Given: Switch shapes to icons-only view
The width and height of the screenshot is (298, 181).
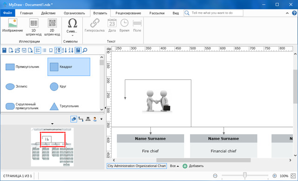Looking at the screenshot, I should tap(51, 50).
